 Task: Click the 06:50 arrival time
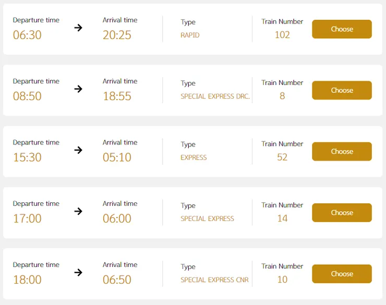(x=117, y=279)
